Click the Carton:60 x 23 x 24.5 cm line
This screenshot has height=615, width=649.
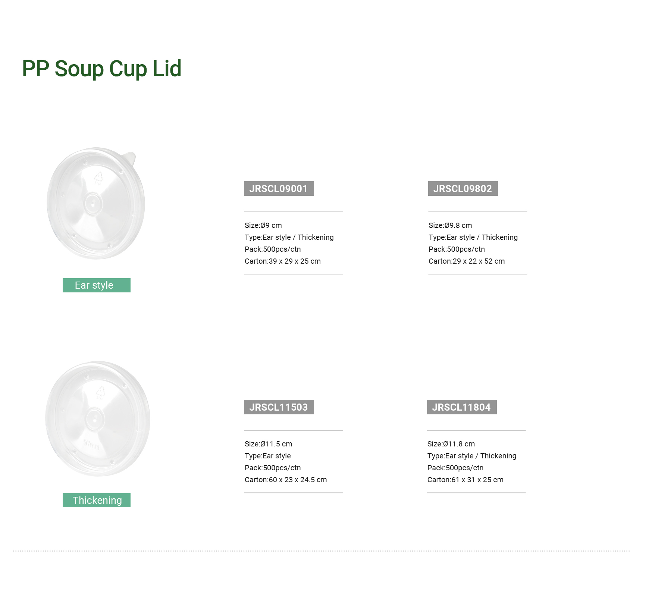tap(285, 480)
